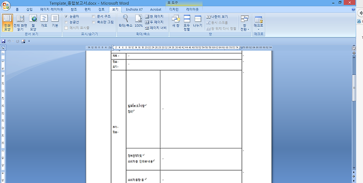
Task: Switch to 개요 outline view
Action: (44, 21)
